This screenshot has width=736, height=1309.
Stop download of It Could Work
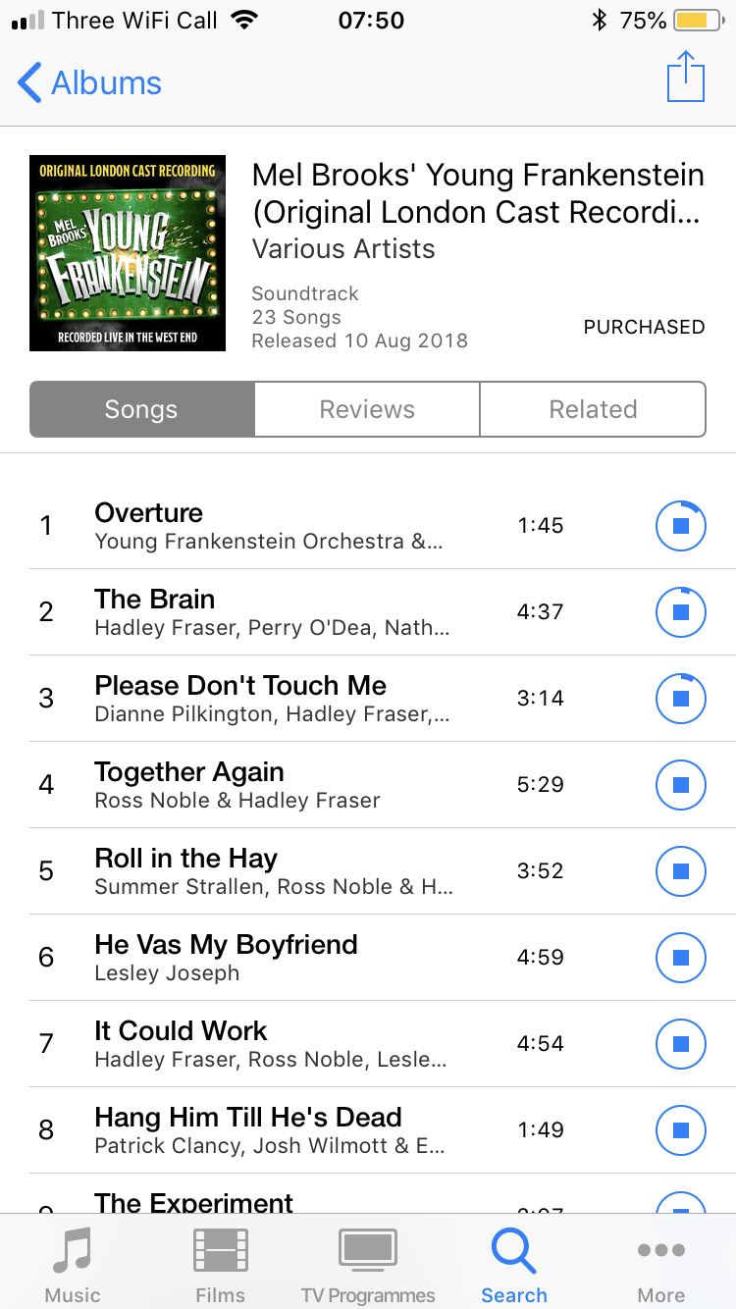[681, 1044]
